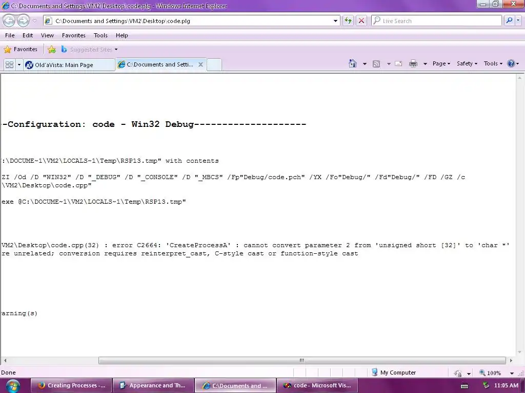Open the Tools menu in the menu bar
Viewport: 525px width, 393px height.
(x=100, y=35)
